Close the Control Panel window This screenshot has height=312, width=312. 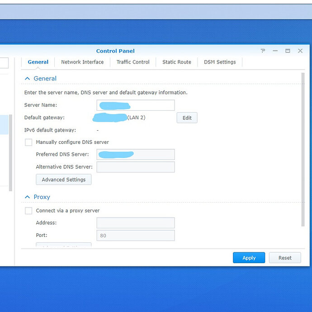[300, 51]
